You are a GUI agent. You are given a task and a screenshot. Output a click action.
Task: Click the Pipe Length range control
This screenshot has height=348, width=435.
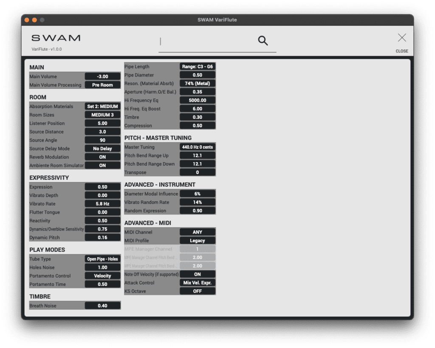(x=197, y=66)
